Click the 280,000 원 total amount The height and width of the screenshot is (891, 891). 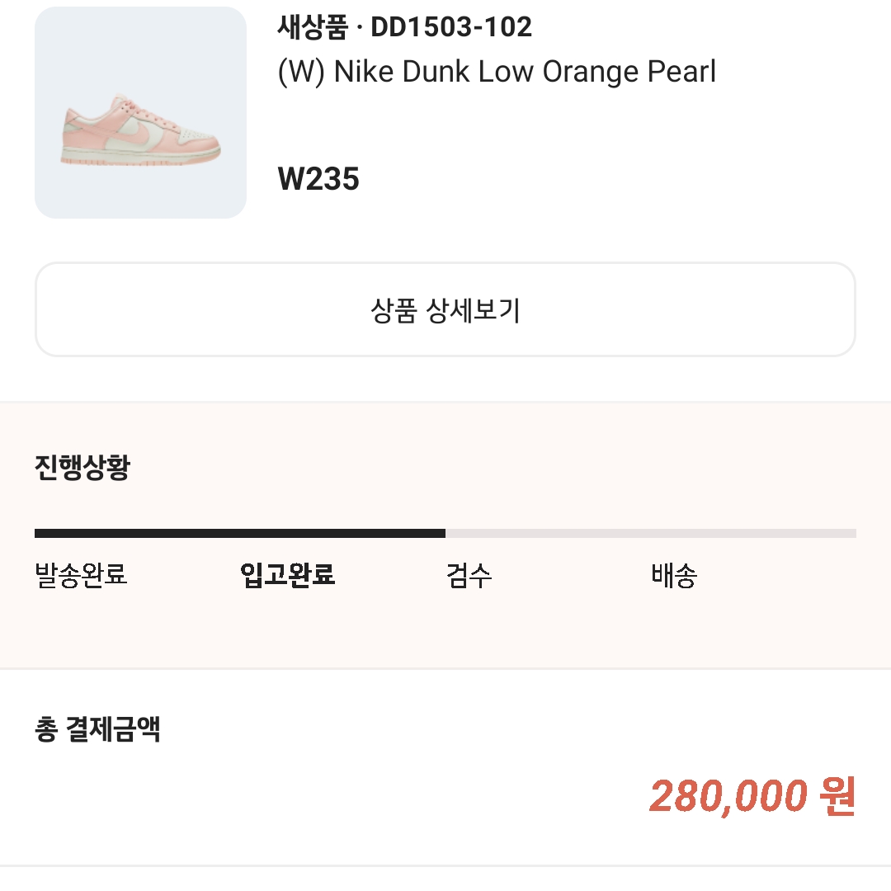click(752, 796)
